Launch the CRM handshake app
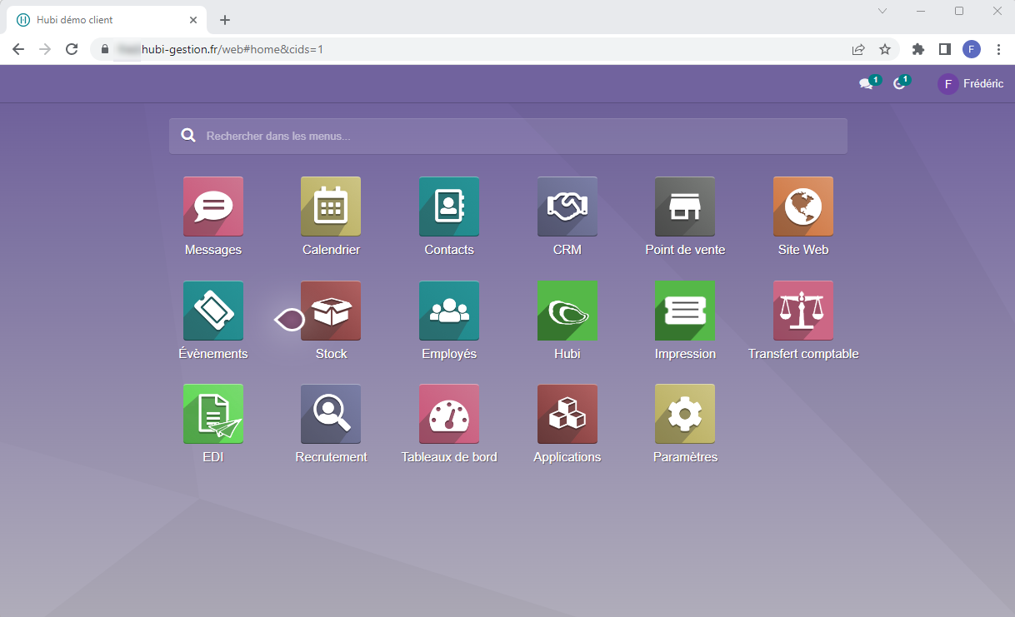Screen dimensions: 1015x617 point(567,206)
